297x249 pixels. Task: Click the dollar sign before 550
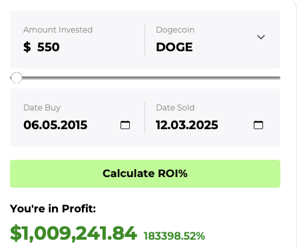pyautogui.click(x=27, y=47)
